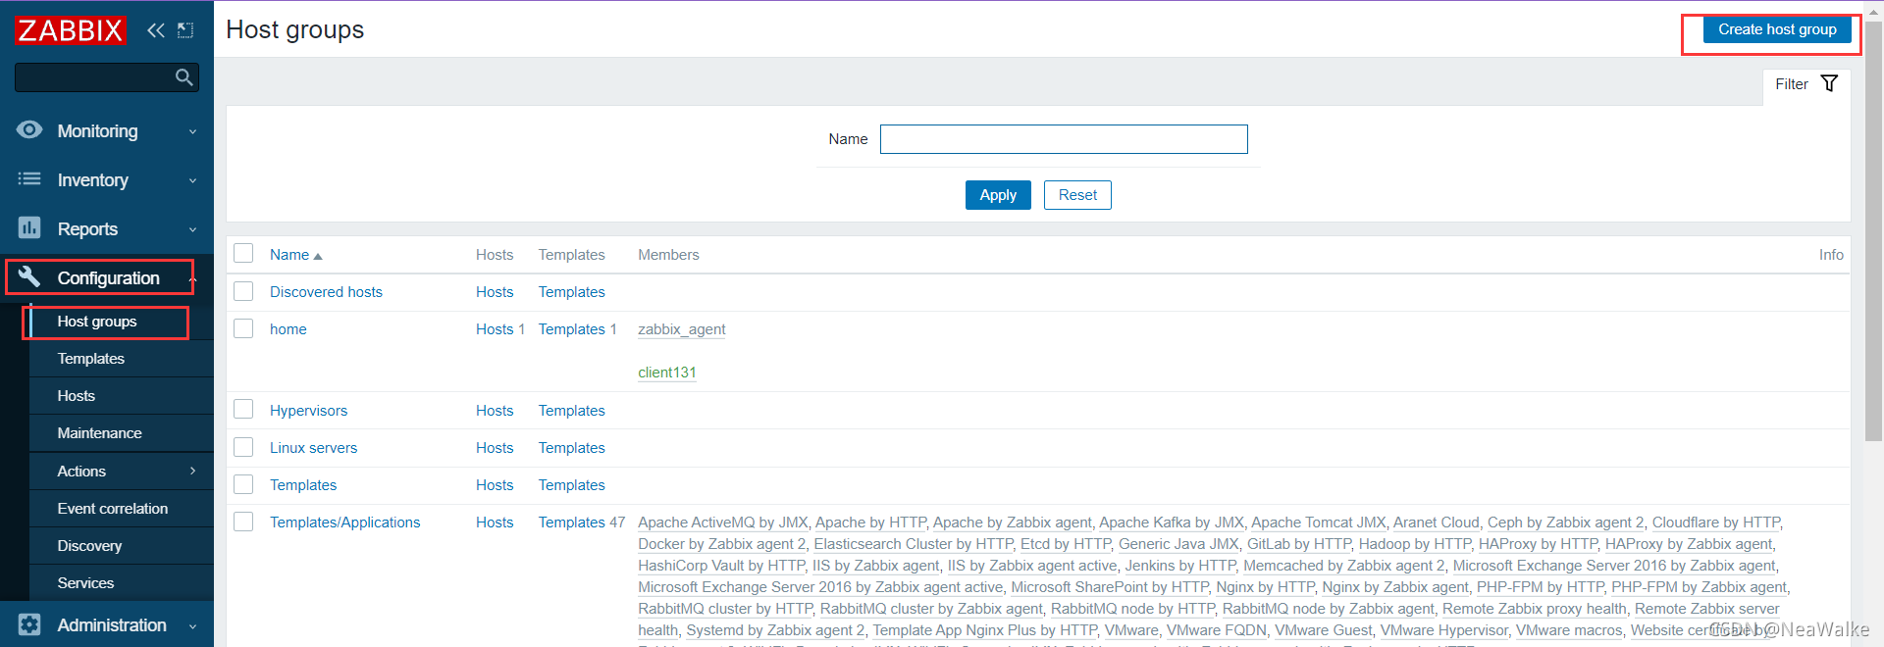1884x647 pixels.
Task: Open Host groups menu item
Action: tap(97, 322)
